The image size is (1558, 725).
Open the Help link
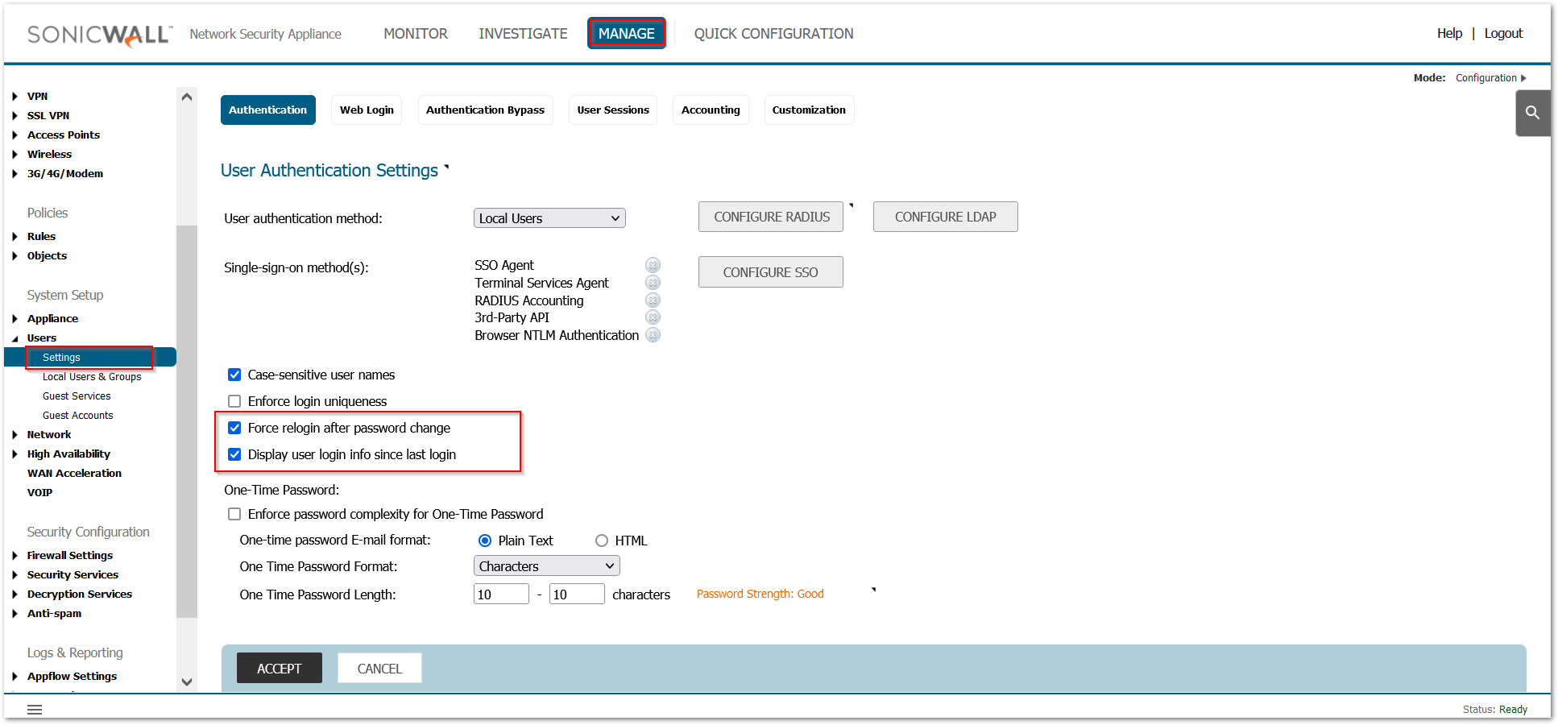pyautogui.click(x=1449, y=33)
